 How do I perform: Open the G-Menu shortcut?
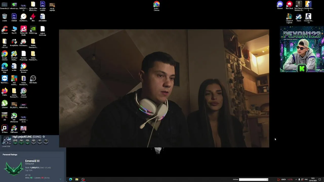5,129
